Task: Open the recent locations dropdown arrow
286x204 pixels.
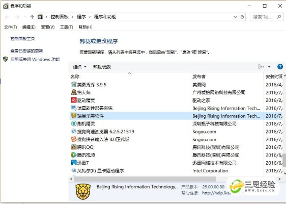Action: click(x=25, y=17)
